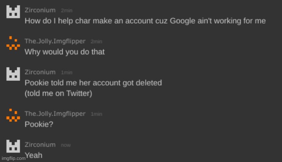Click The.Jolly.Imgflipper avatar beside 'Pookie?'
Viewport: 282px width, 162px height.
point(13,115)
